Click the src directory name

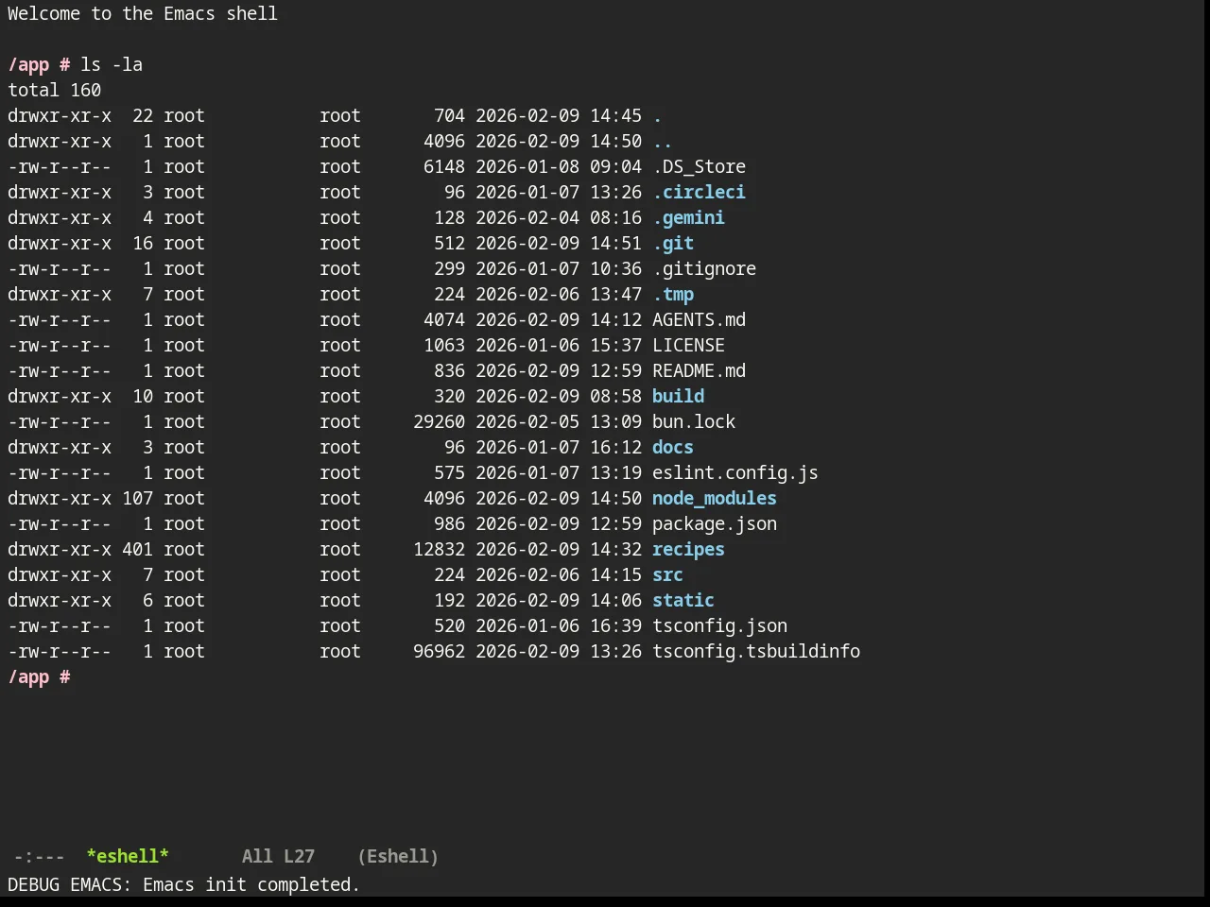[x=667, y=574]
